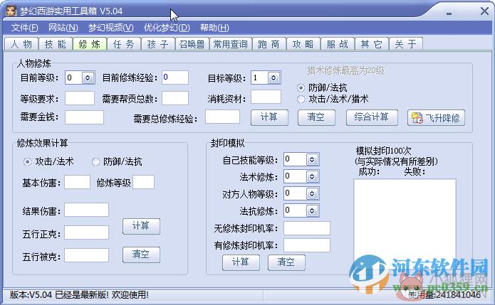The width and height of the screenshot is (495, 305).
Task: Click the 飞升降修 button
Action: coord(436,118)
